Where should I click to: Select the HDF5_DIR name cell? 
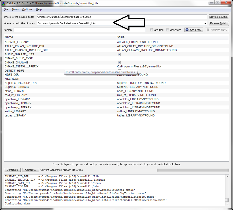coord(12,75)
